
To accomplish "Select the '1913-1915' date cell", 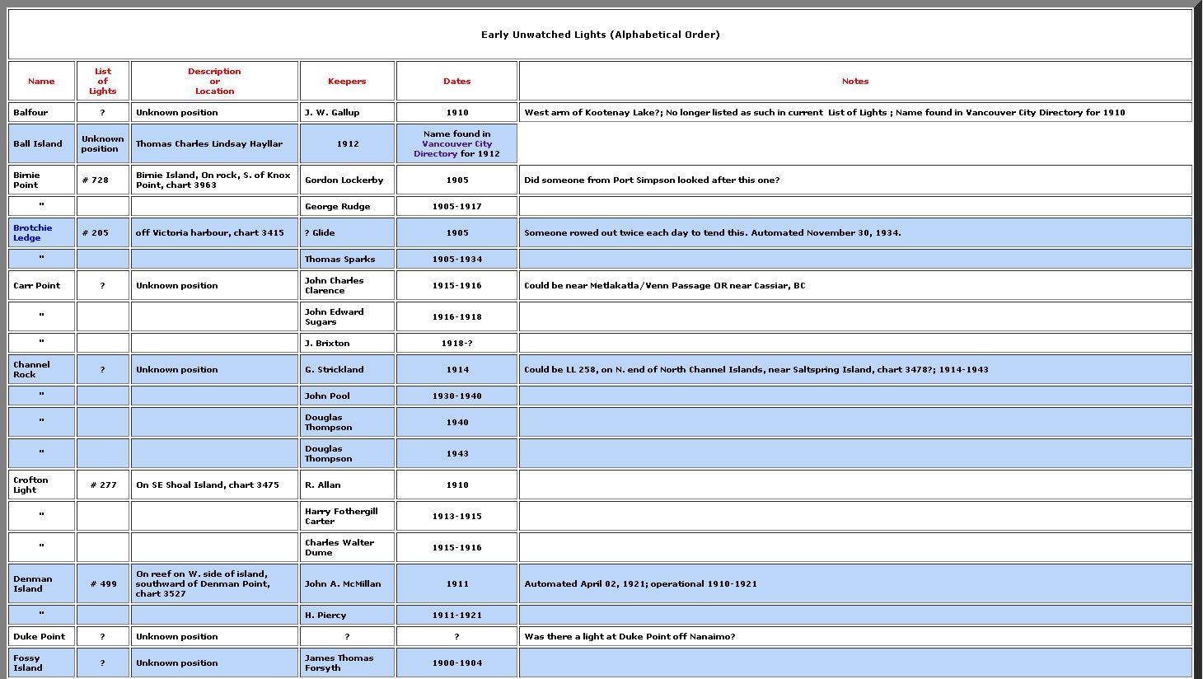I will pos(456,516).
